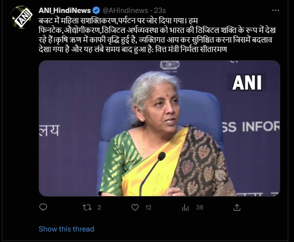
Task: Click the share upload arrow icon
Action: point(237,207)
